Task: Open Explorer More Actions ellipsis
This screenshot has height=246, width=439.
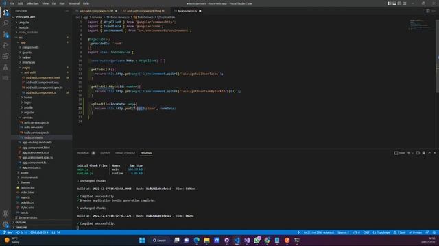Action: 67,11
